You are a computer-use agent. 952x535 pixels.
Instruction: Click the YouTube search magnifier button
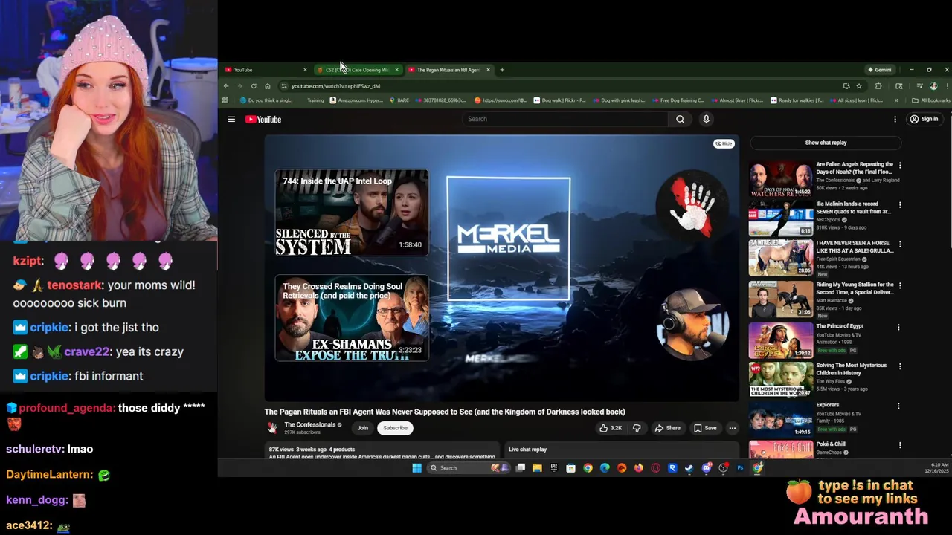pyautogui.click(x=680, y=119)
